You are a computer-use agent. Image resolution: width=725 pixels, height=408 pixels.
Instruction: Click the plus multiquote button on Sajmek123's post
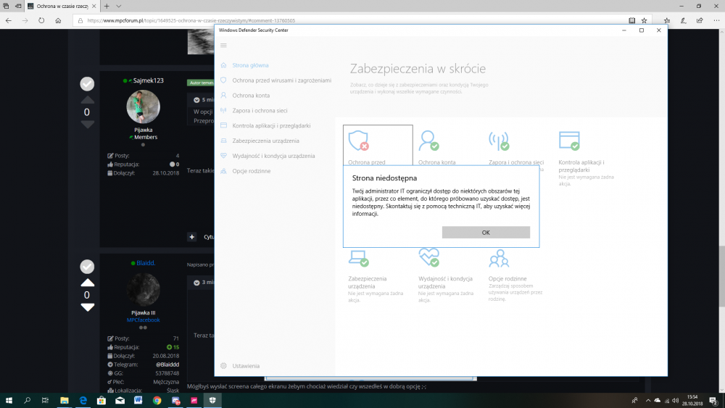(x=192, y=236)
